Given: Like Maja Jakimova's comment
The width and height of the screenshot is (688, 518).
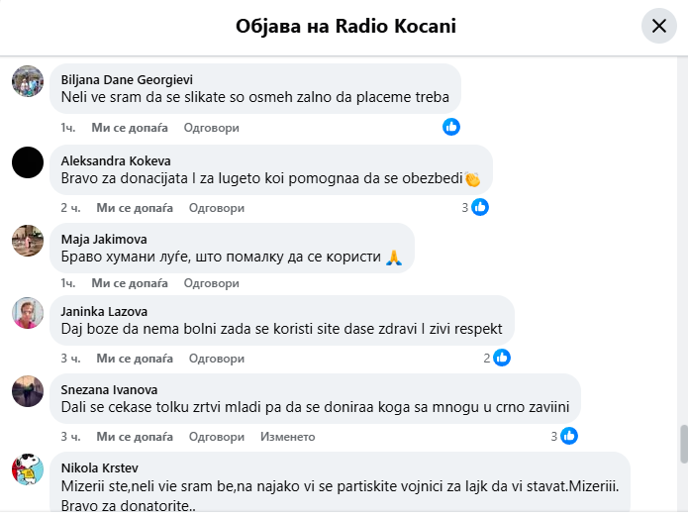Looking at the screenshot, I should coord(132,282).
